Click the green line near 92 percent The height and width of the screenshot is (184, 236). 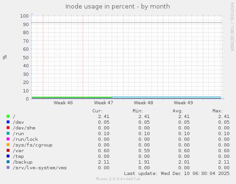(x=127, y=22)
